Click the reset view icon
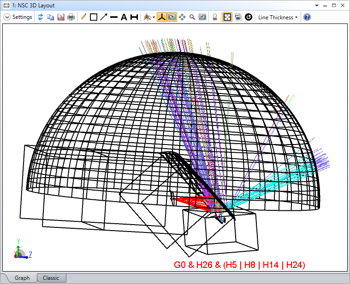 [202, 17]
